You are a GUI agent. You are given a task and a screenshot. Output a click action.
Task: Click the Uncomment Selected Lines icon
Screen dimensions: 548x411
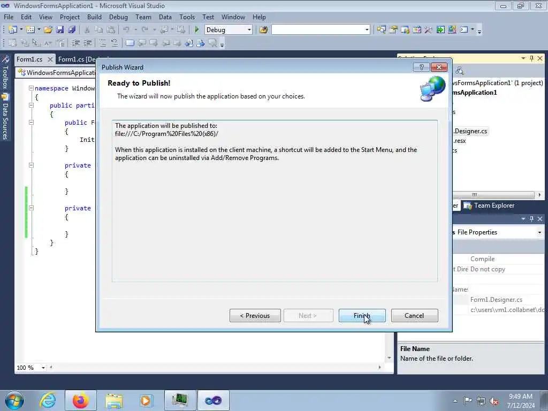tap(115, 43)
